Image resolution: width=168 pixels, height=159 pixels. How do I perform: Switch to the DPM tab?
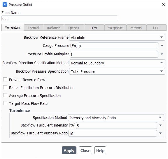click(94, 28)
